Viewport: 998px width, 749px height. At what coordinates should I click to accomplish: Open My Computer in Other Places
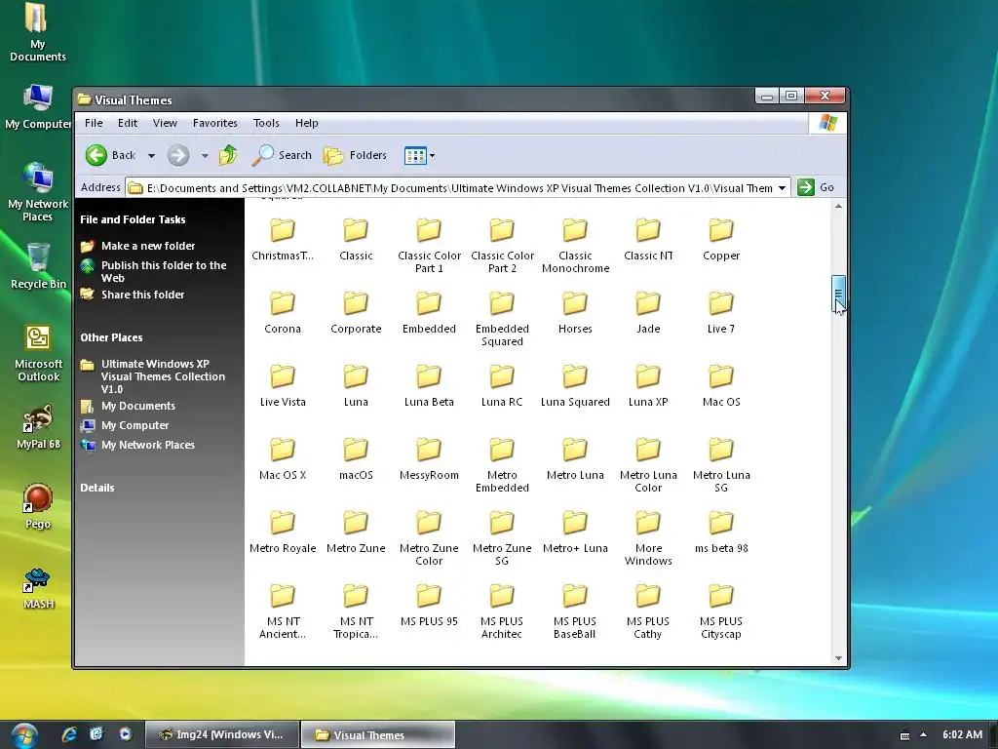(134, 425)
